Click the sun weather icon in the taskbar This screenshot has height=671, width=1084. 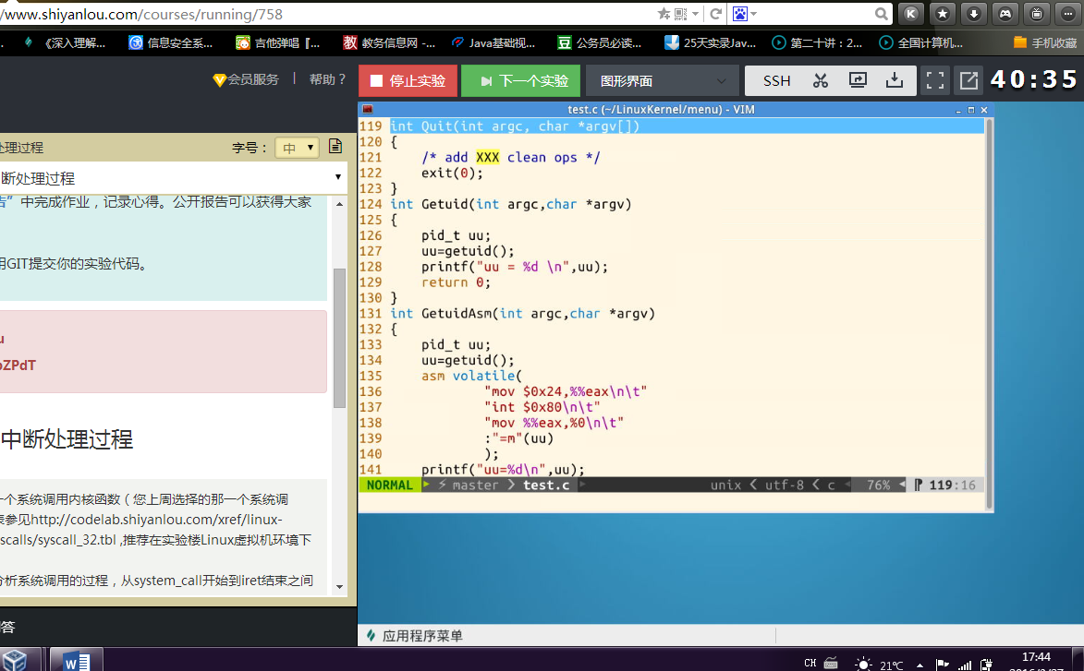pos(863,665)
